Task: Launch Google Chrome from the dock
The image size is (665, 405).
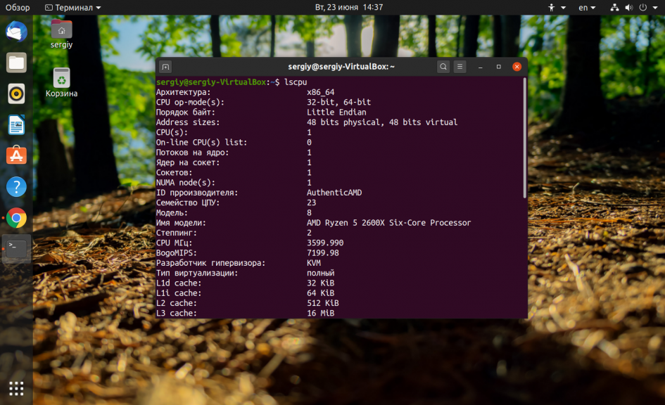Action: click(x=17, y=218)
